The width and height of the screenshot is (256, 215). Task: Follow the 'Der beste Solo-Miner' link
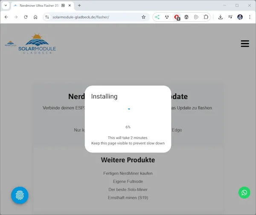click(x=128, y=189)
